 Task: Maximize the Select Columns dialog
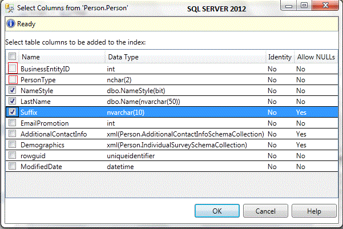pyautogui.click(x=304, y=6)
